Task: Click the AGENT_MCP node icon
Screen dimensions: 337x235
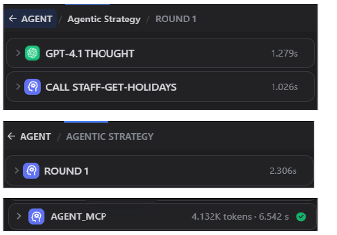Action: (37, 216)
